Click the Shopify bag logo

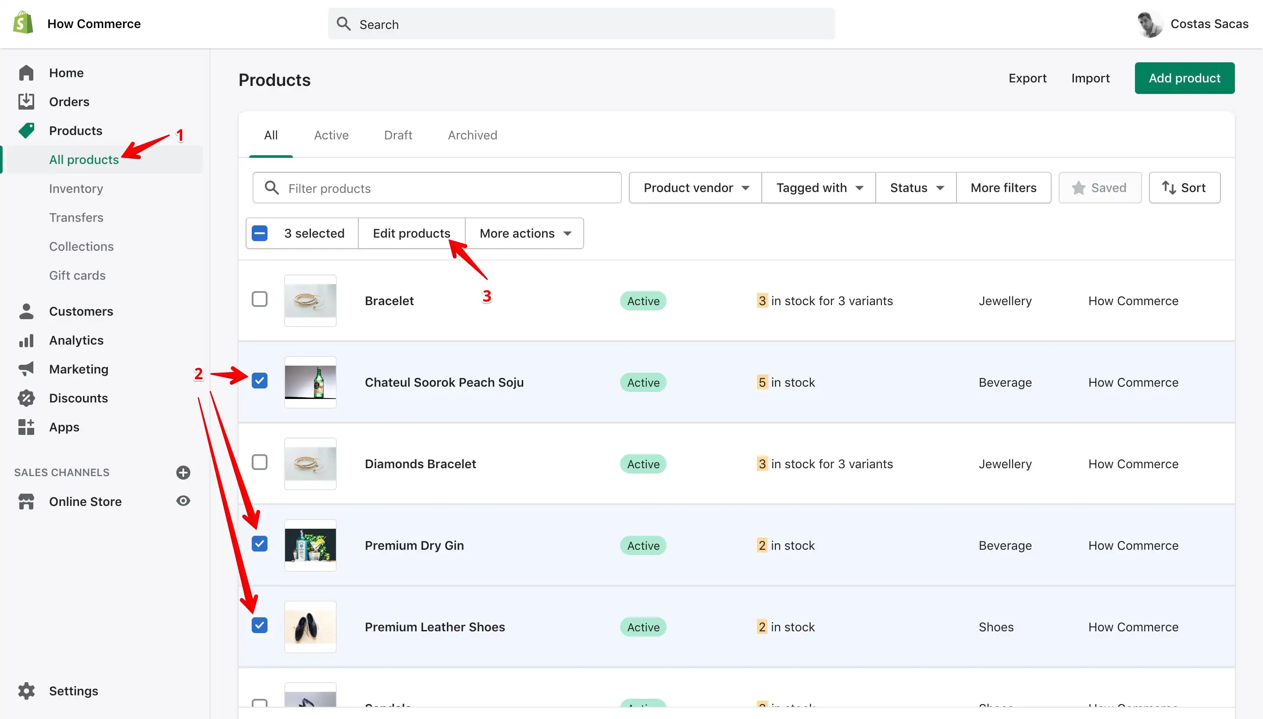(23, 23)
